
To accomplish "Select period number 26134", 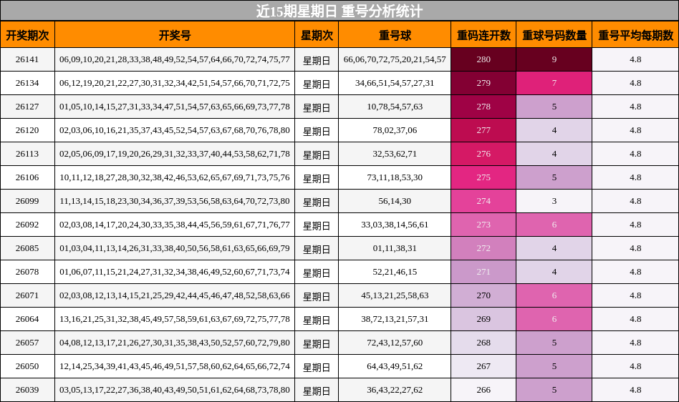I will pos(27,83).
